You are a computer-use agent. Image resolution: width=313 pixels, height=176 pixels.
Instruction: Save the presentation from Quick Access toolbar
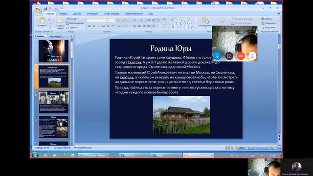coord(45,9)
